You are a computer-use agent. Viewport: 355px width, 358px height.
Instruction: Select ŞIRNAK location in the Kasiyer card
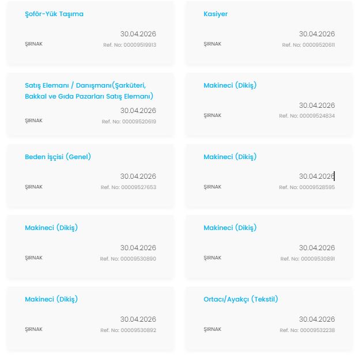pos(212,44)
